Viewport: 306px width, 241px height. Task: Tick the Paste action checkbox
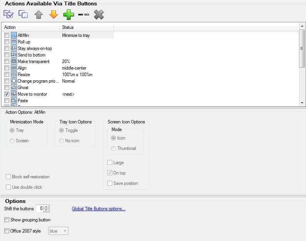click(x=7, y=100)
